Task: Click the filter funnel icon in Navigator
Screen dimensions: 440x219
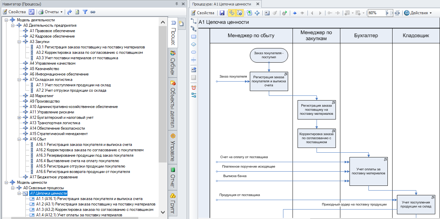Action: (x=85, y=12)
